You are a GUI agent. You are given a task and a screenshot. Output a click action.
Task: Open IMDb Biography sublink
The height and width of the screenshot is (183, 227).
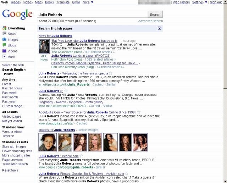tap(46, 102)
